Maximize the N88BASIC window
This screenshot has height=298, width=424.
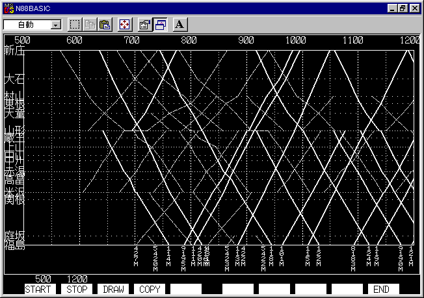tap(403, 7)
